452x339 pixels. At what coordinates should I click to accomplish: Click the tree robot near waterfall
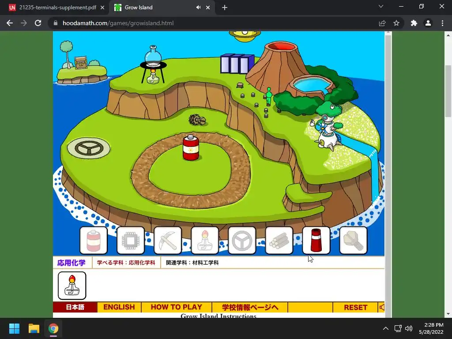point(328,126)
